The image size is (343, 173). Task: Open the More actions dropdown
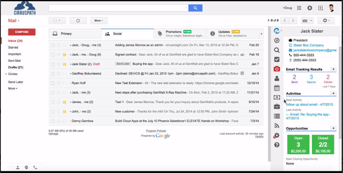pyautogui.click(x=99, y=20)
